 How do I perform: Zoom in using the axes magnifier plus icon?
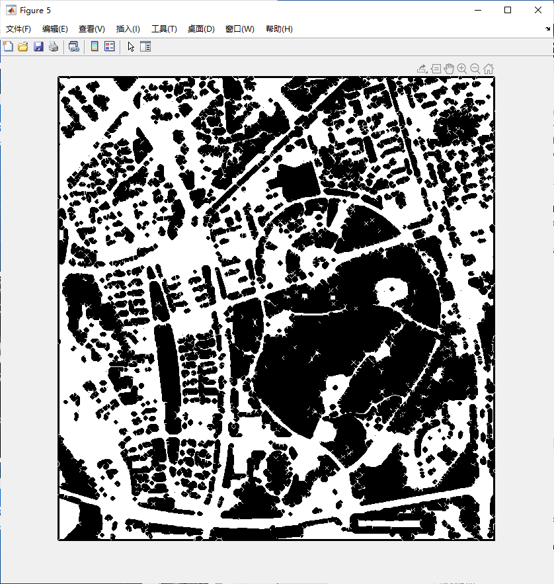[462, 68]
